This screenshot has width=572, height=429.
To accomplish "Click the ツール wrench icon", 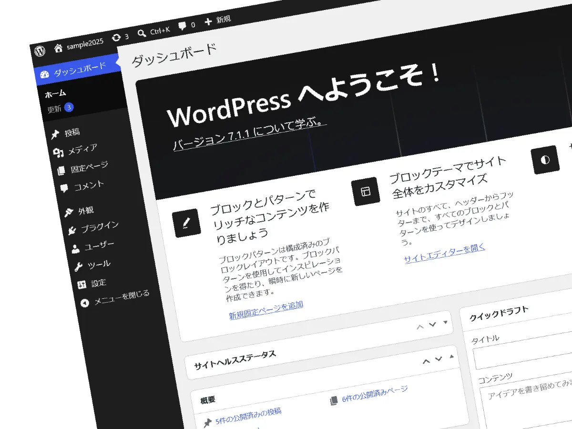I will pyautogui.click(x=79, y=267).
